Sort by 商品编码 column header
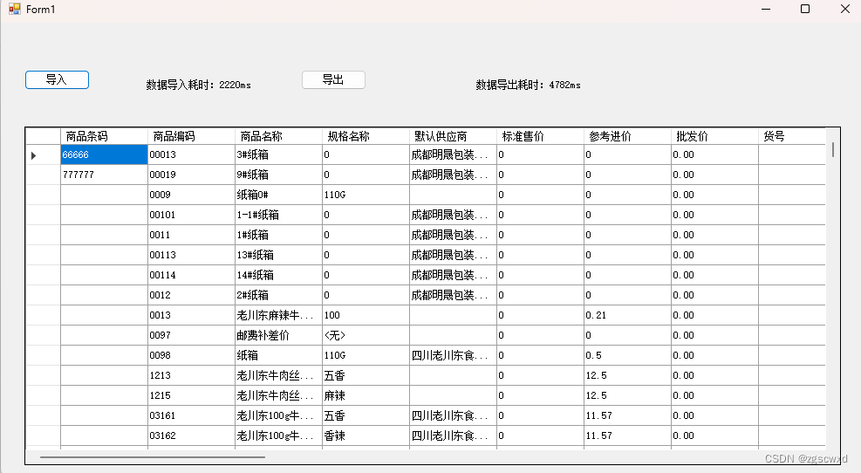Screen dimensions: 861x473 point(191,136)
